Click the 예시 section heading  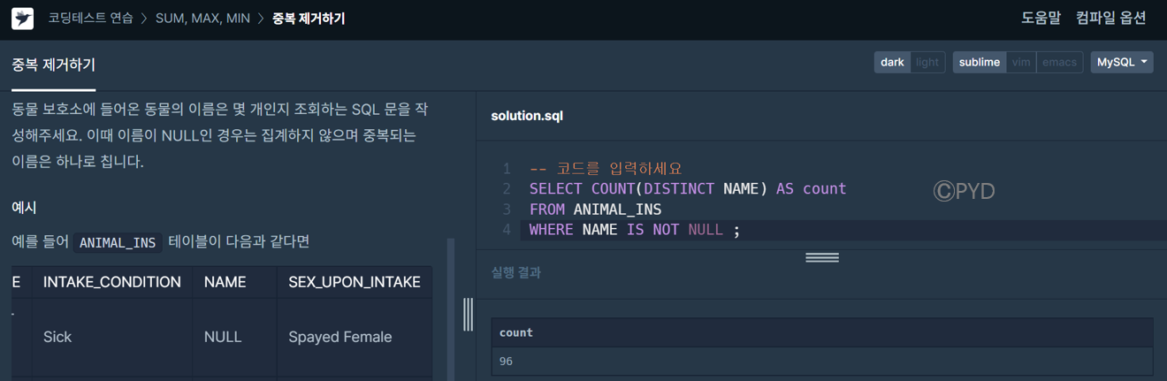point(24,208)
